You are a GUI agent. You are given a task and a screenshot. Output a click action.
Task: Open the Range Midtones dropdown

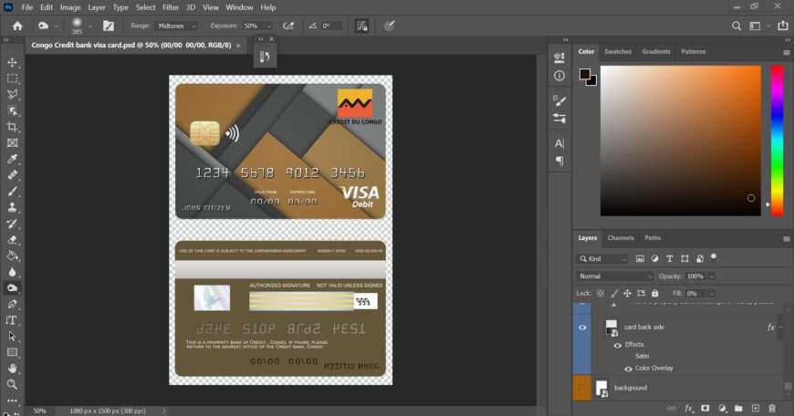point(176,26)
